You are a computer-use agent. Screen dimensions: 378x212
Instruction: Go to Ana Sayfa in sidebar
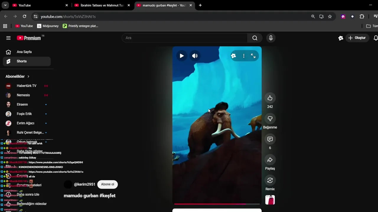27,52
